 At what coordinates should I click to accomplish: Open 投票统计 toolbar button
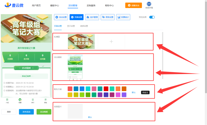point(123,17)
